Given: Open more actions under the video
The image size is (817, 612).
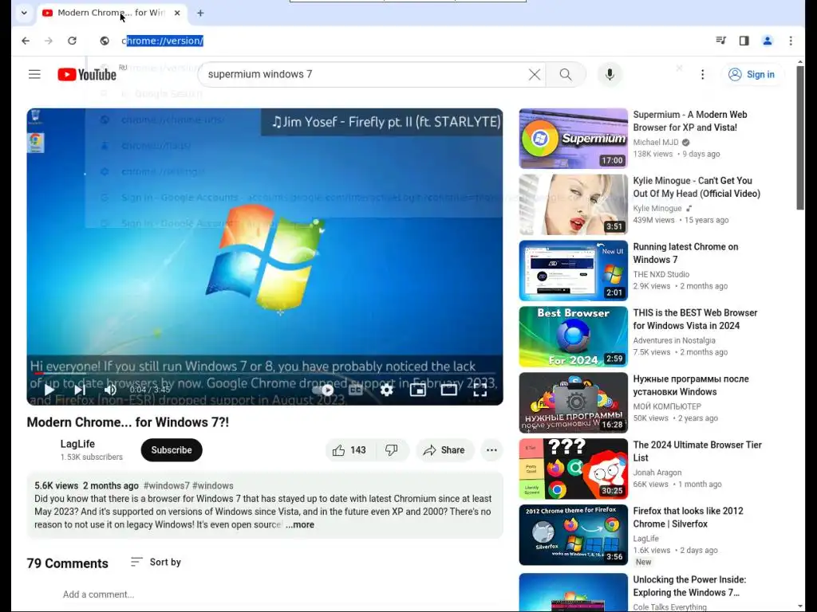Looking at the screenshot, I should 491,450.
